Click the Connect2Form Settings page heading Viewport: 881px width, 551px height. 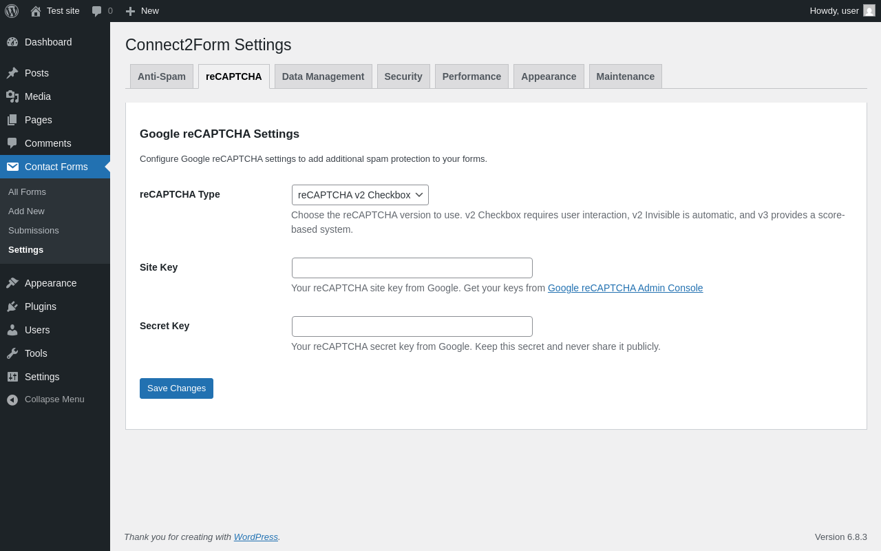tap(209, 45)
